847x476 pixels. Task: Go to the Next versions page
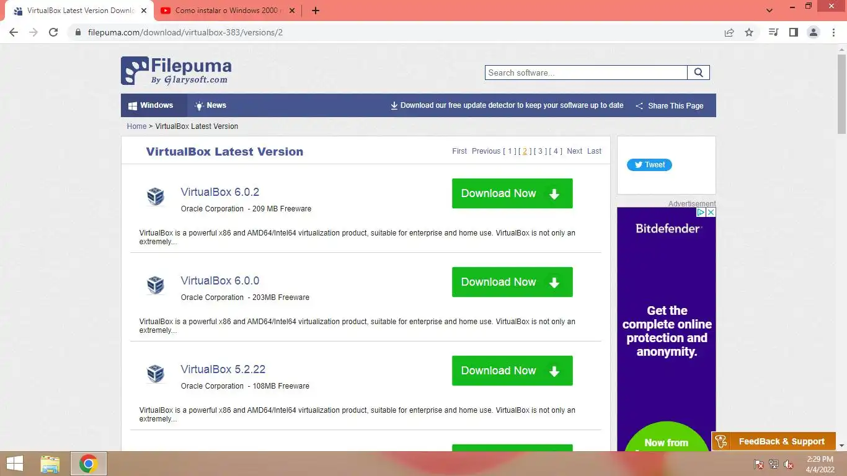pyautogui.click(x=575, y=151)
